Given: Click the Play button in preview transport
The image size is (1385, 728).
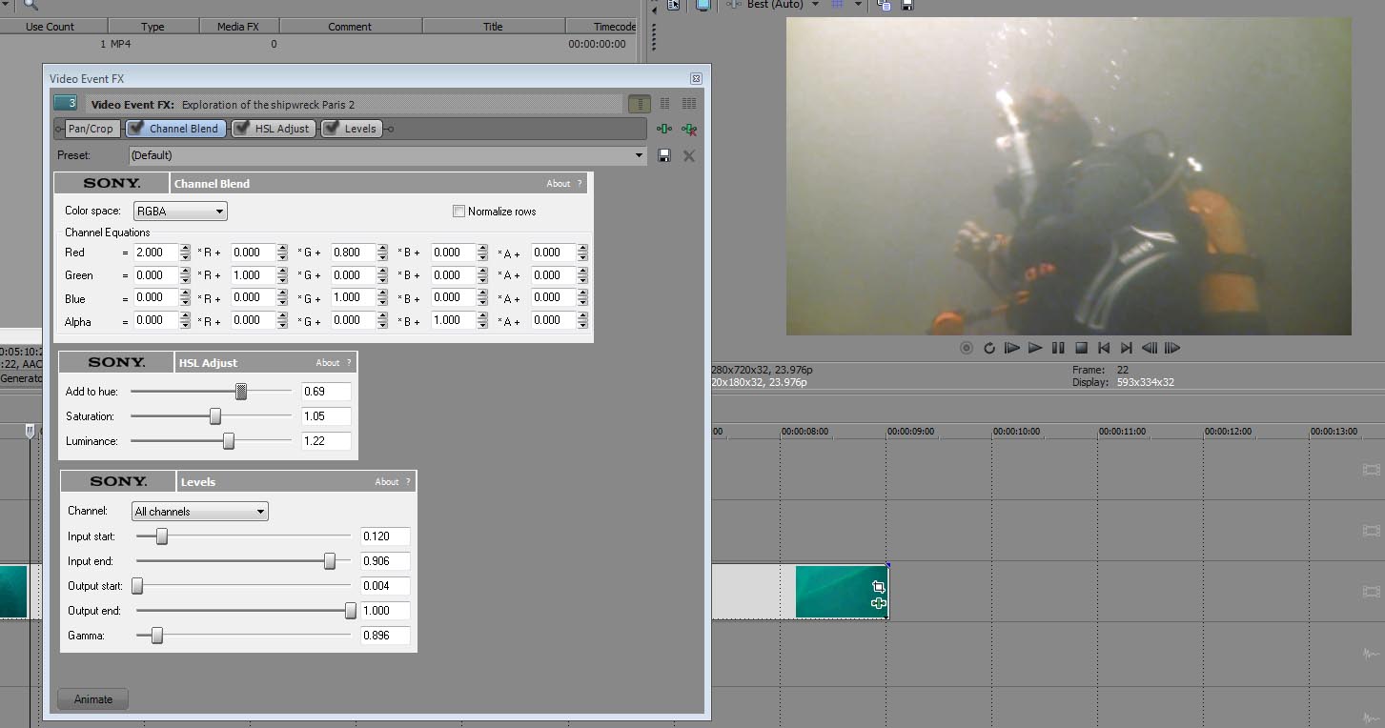Looking at the screenshot, I should click(1035, 349).
